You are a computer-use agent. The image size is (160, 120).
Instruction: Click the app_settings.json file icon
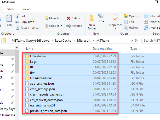click(x=27, y=84)
